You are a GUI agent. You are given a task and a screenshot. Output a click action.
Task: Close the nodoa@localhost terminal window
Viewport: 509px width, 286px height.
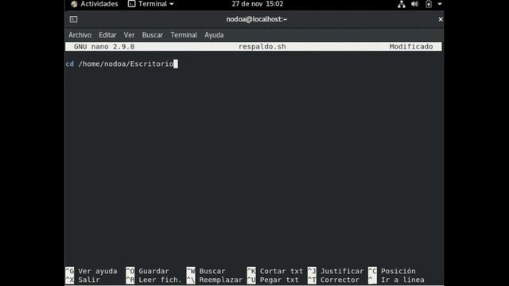[441, 19]
